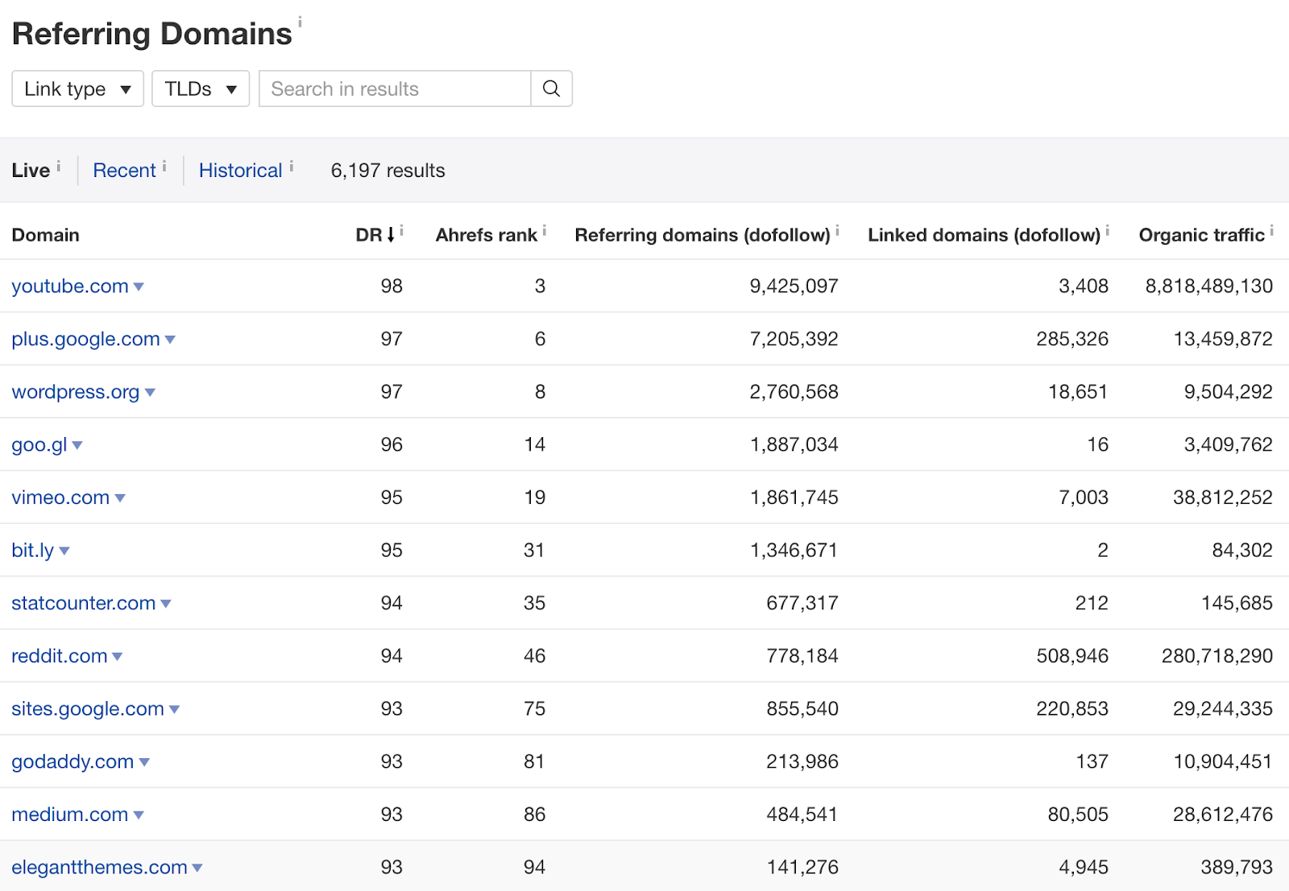Expand bit.ly dropdown arrow

coord(64,551)
